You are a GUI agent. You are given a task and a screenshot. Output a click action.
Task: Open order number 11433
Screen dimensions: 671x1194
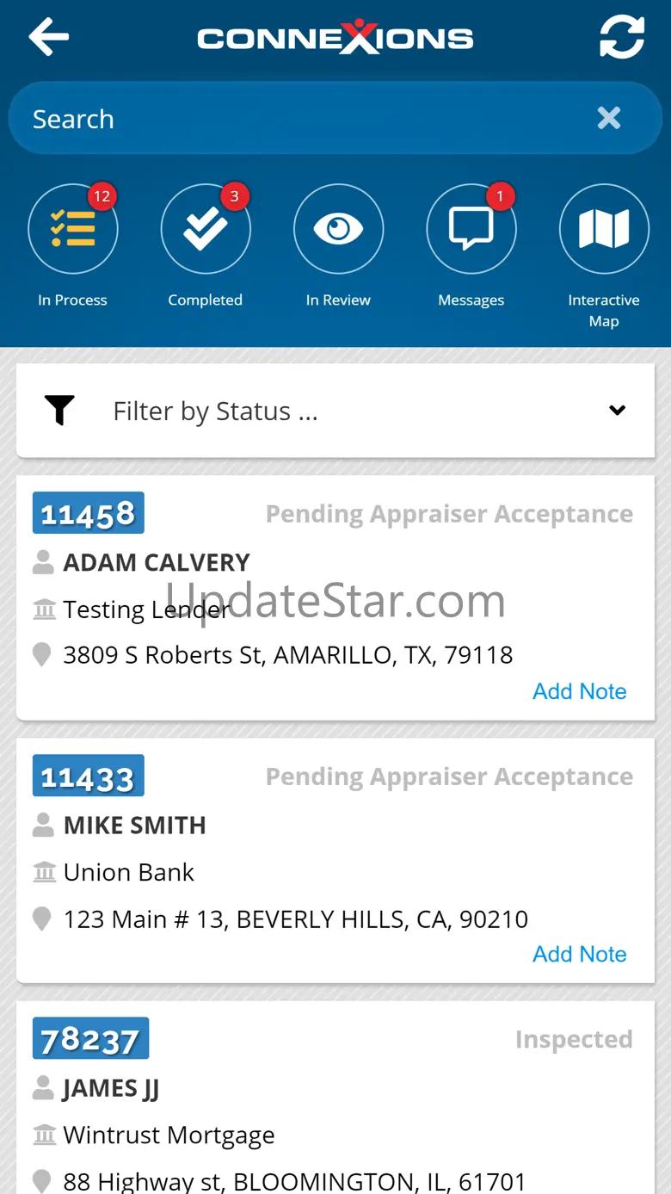(x=89, y=776)
